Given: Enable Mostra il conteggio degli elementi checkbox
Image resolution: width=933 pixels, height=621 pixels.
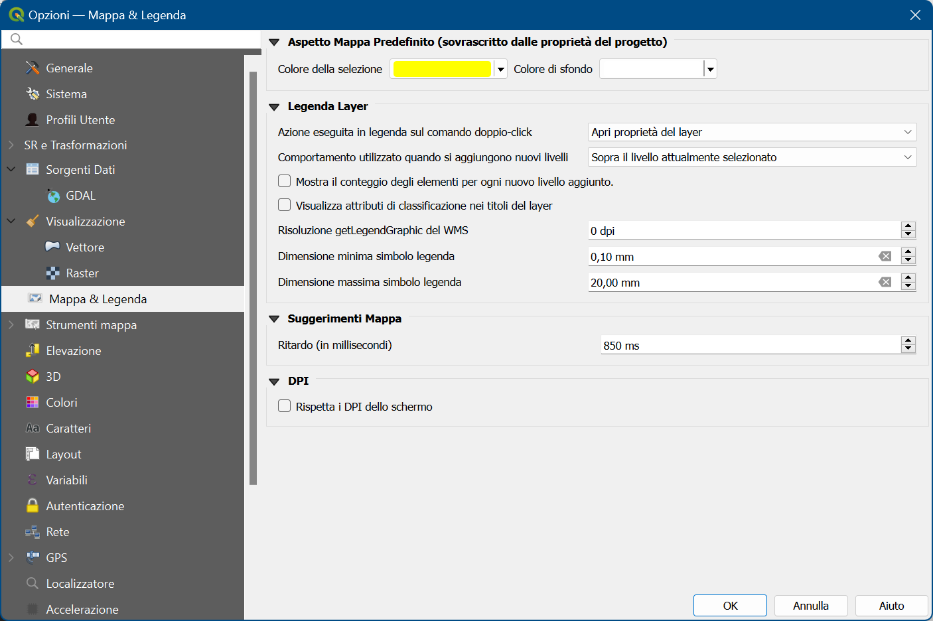Looking at the screenshot, I should [x=285, y=181].
